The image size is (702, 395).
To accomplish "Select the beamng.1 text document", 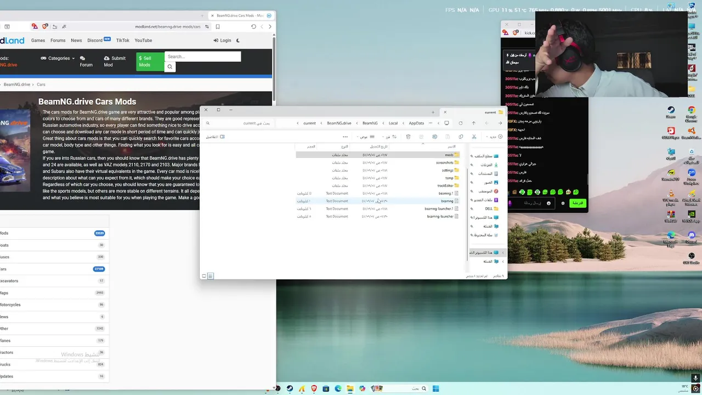I will (x=378, y=193).
